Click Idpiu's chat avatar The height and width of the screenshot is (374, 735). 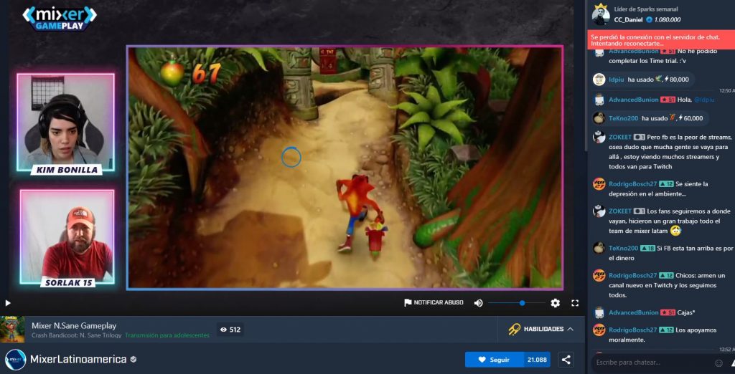click(599, 79)
